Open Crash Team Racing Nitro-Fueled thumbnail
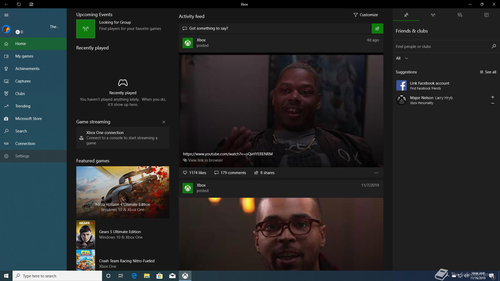Viewport: 500px width, 281px height. pyautogui.click(x=86, y=260)
